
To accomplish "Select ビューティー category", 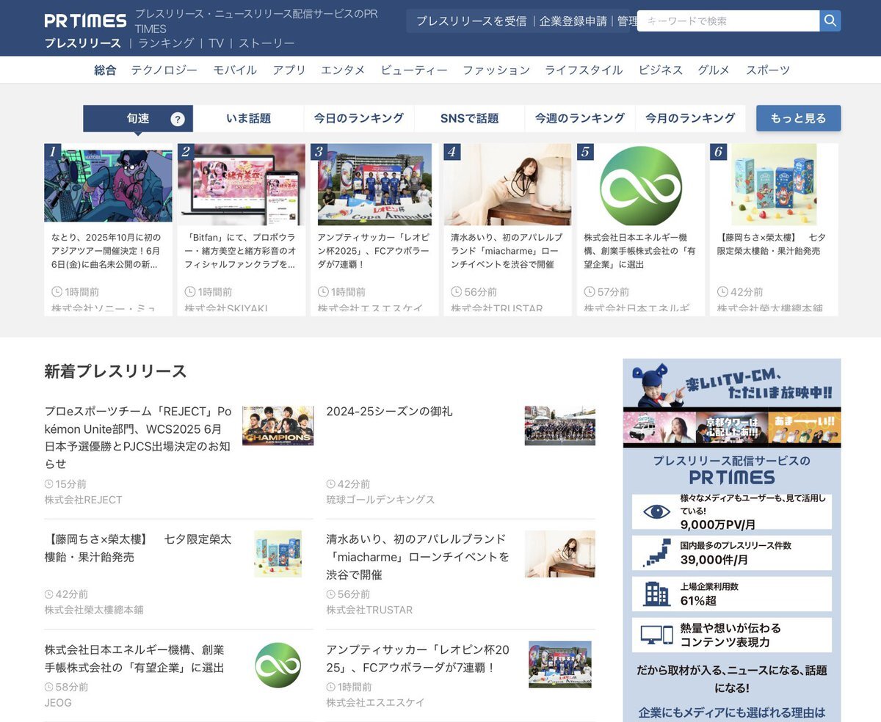I will click(x=414, y=70).
